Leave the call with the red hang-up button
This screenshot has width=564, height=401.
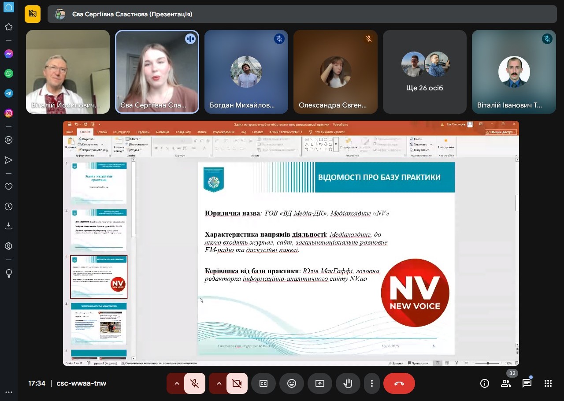[x=399, y=383]
